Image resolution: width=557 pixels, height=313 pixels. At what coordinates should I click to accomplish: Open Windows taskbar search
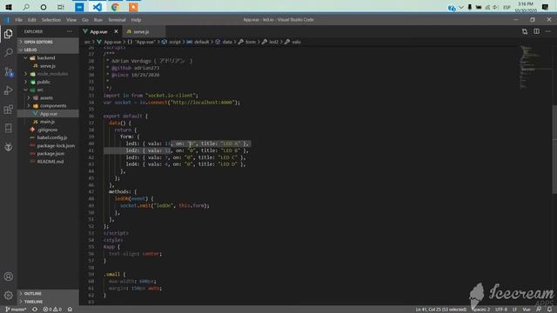26,7
